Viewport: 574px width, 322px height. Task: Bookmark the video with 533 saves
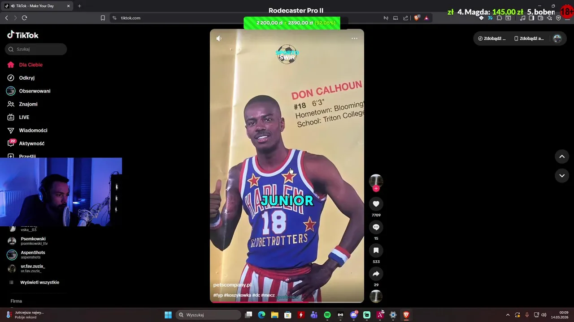pos(376,250)
